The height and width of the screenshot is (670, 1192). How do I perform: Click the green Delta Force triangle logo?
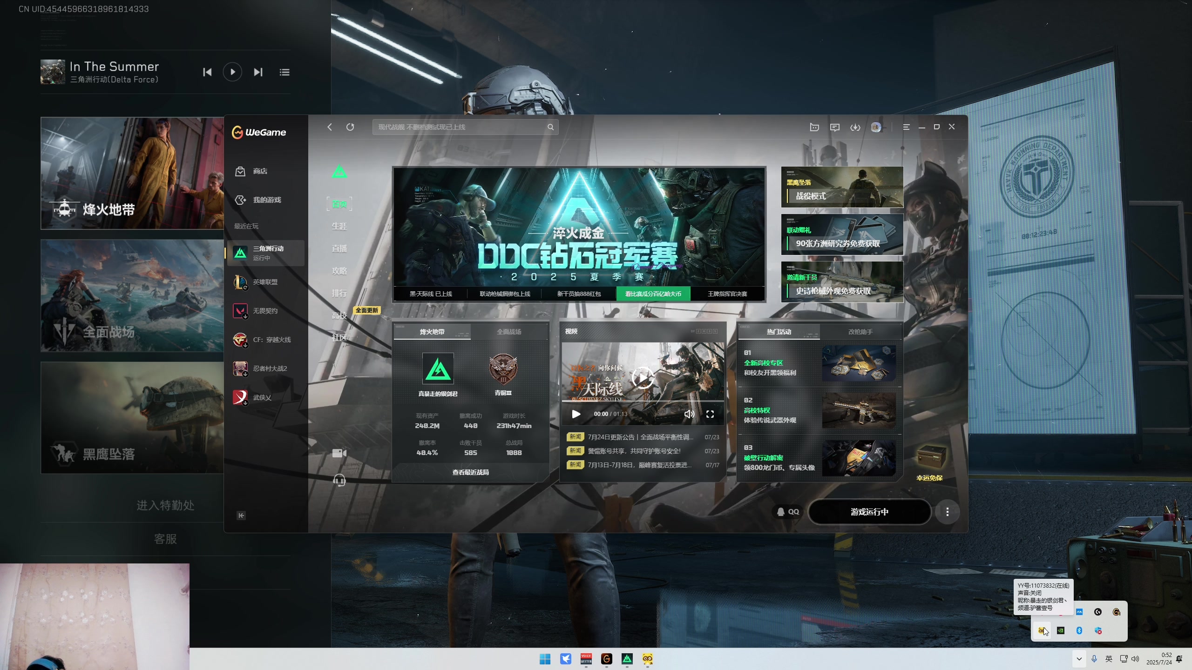pos(339,172)
